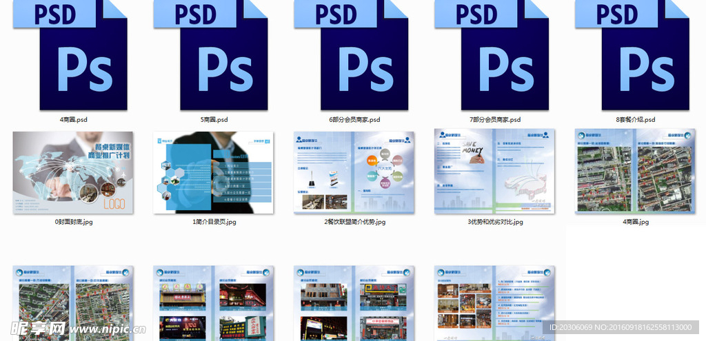Select the 3优势和优劣对比.jpg thumbnail

(x=494, y=171)
